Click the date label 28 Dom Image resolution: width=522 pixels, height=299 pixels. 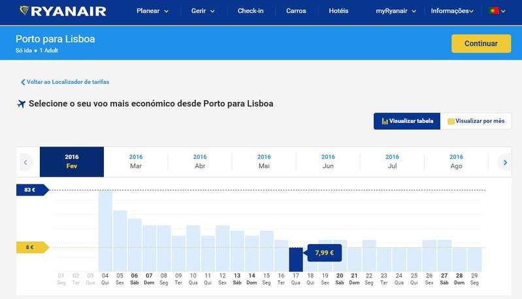click(x=459, y=279)
